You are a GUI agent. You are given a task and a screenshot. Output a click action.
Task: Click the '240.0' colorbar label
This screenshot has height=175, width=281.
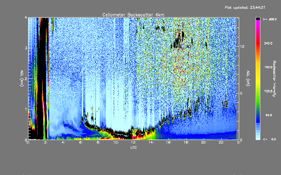pos(268,43)
